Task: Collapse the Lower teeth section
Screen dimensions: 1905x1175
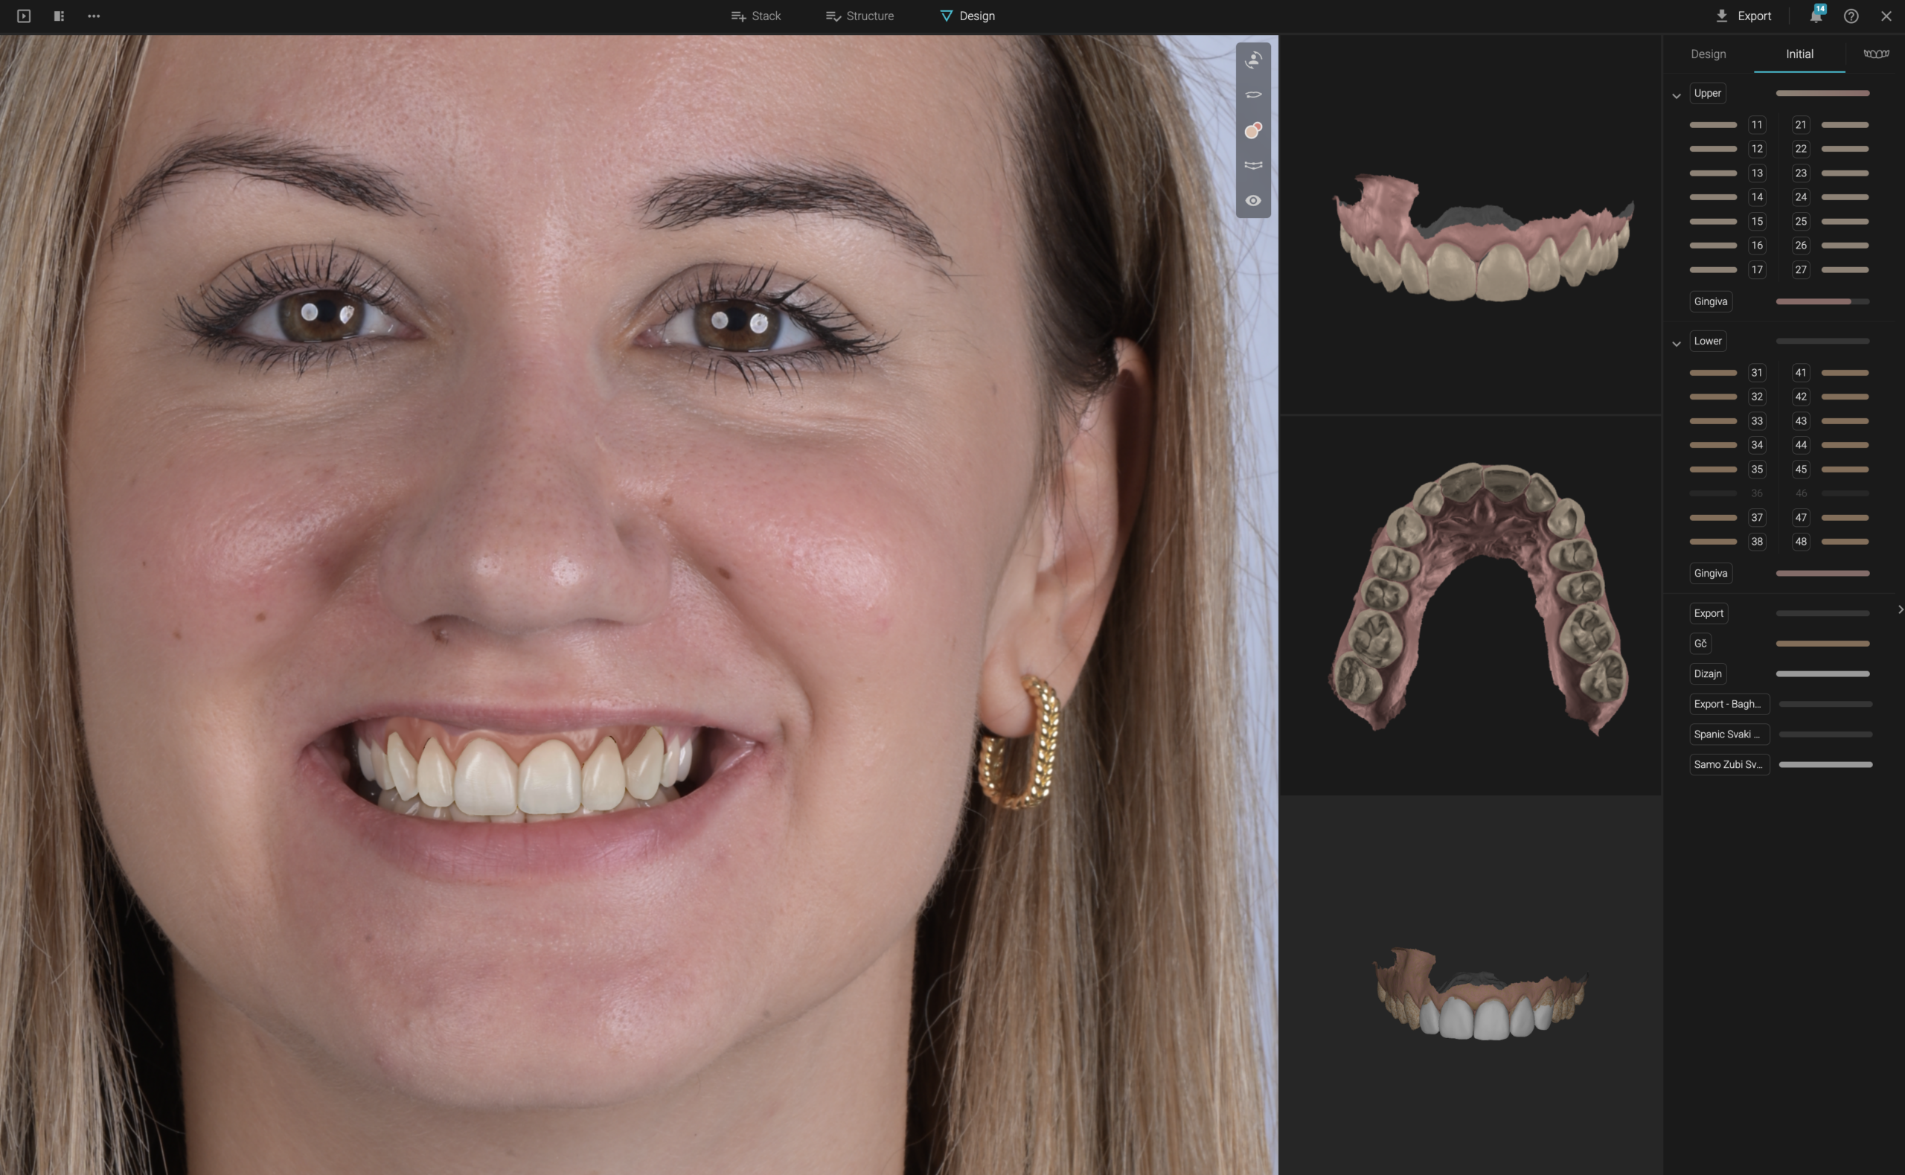Action: (x=1677, y=344)
